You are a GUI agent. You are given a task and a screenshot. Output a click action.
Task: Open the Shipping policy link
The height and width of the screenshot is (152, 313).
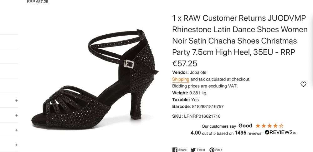point(181,79)
